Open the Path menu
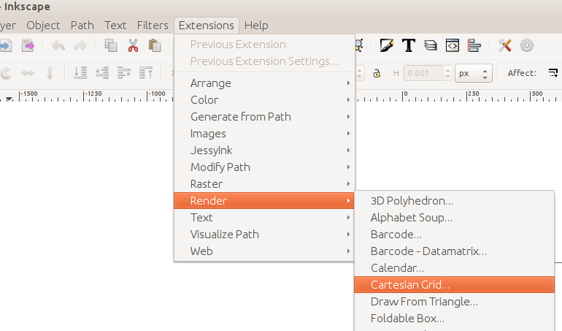Screen dimensions: 562x331 point(82,26)
